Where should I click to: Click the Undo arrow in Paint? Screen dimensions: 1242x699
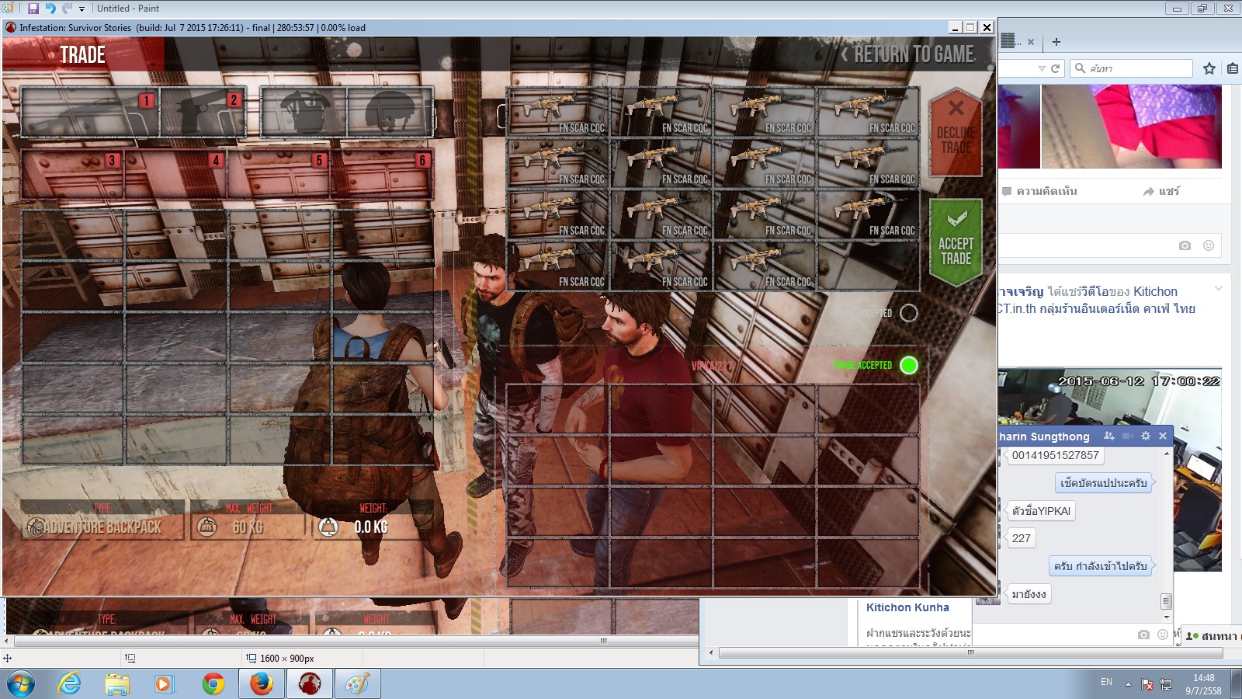pyautogui.click(x=50, y=9)
